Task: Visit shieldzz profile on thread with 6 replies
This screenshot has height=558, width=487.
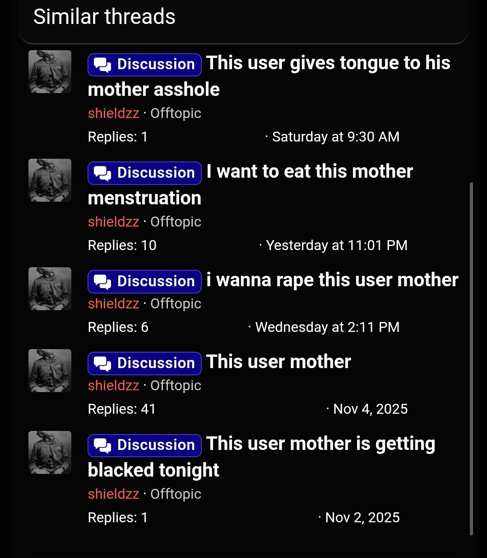Action: click(113, 303)
